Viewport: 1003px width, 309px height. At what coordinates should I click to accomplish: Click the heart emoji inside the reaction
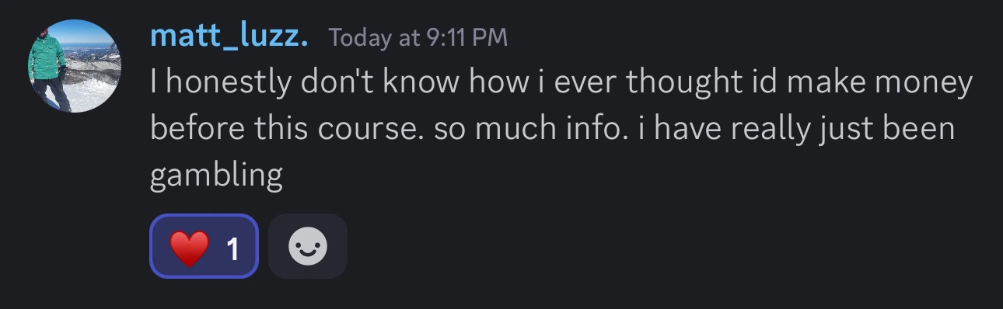(189, 247)
